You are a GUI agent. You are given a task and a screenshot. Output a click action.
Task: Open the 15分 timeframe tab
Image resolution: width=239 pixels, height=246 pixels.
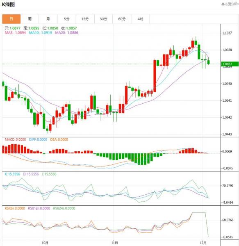coord(85,19)
